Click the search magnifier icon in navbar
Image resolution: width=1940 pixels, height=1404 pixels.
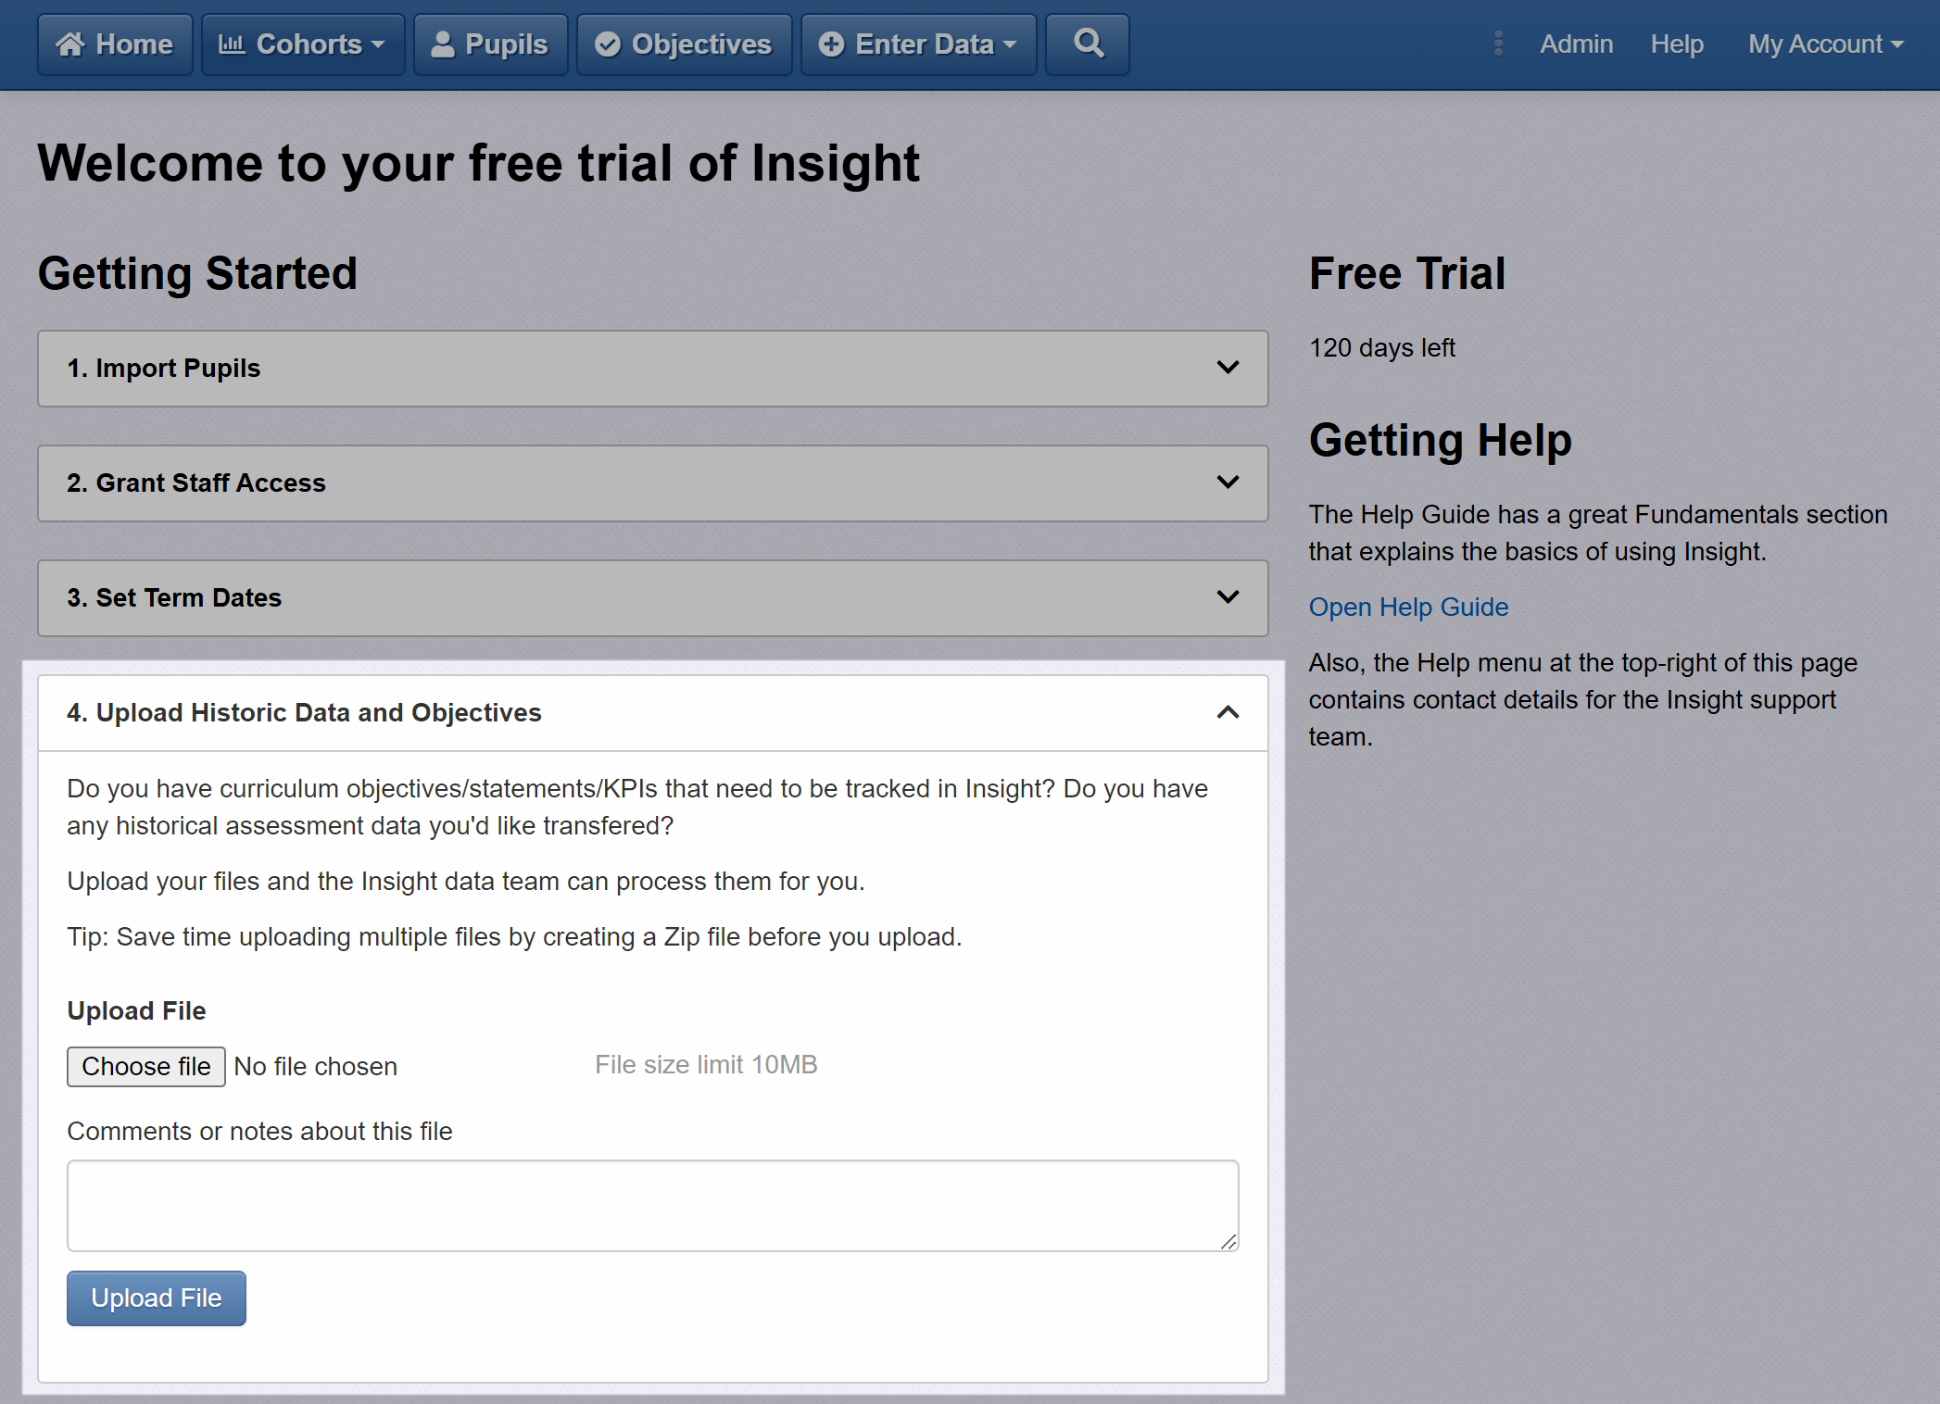click(1088, 44)
